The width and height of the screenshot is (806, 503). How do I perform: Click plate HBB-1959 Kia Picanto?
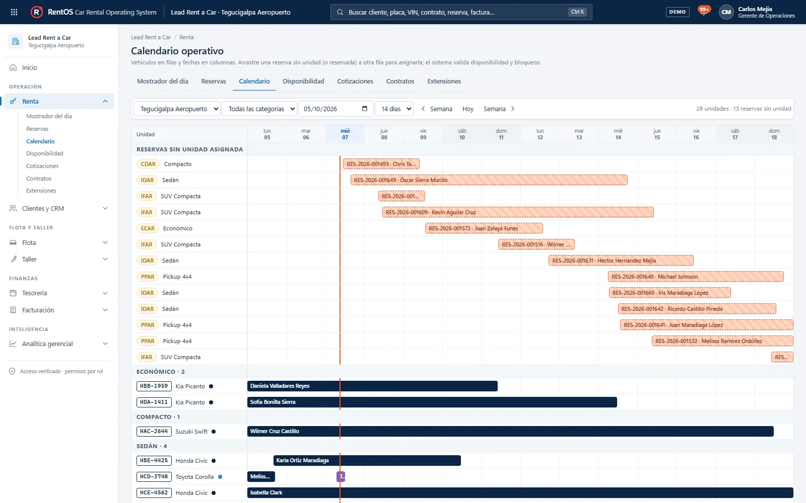pyautogui.click(x=154, y=386)
